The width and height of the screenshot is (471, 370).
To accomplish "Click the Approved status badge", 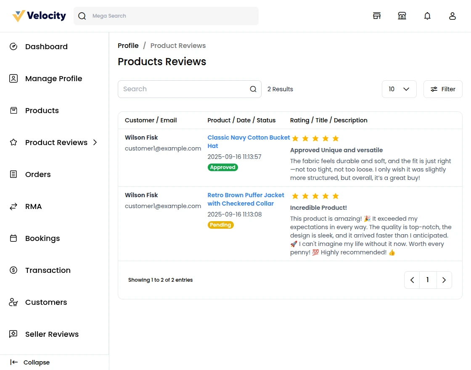I will pyautogui.click(x=222, y=167).
